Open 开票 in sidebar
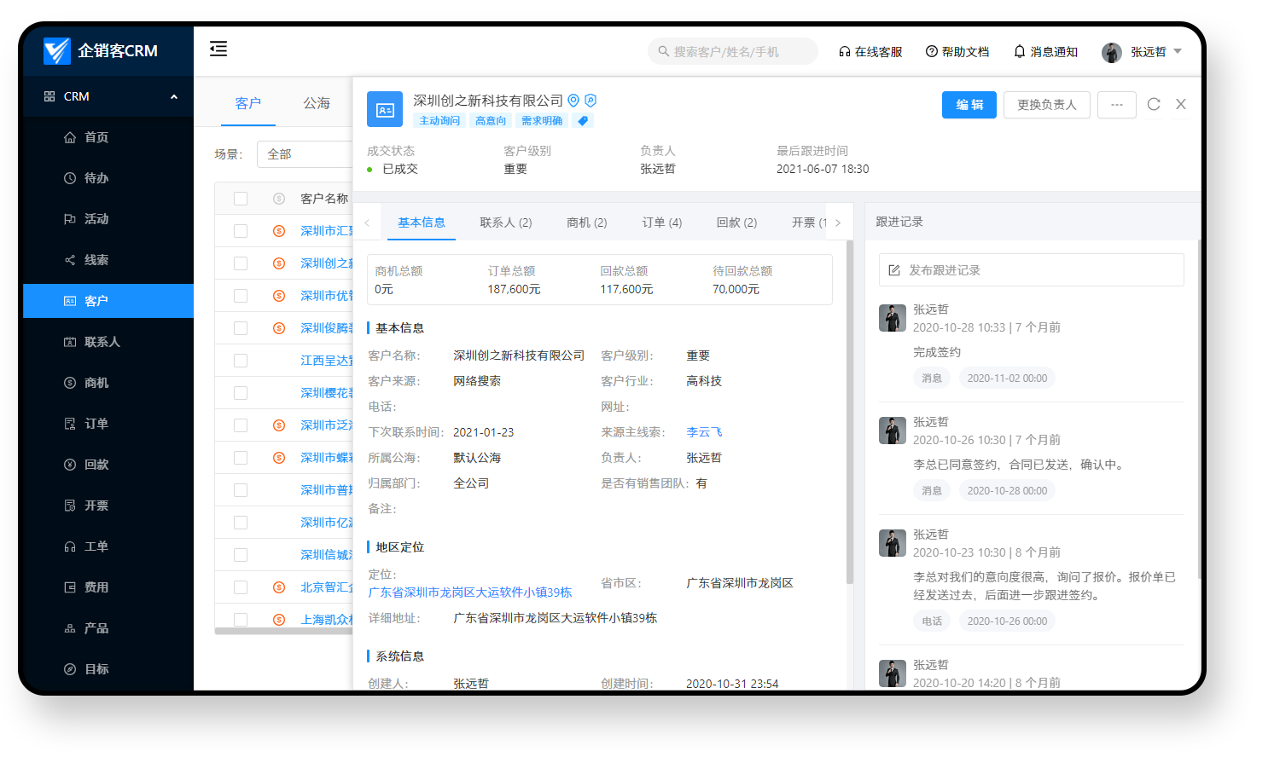 pyautogui.click(x=108, y=506)
